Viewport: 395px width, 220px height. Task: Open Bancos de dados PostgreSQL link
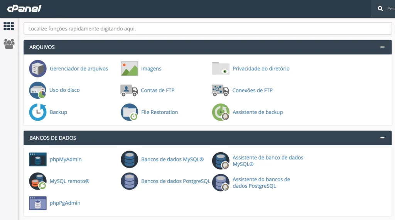click(176, 181)
